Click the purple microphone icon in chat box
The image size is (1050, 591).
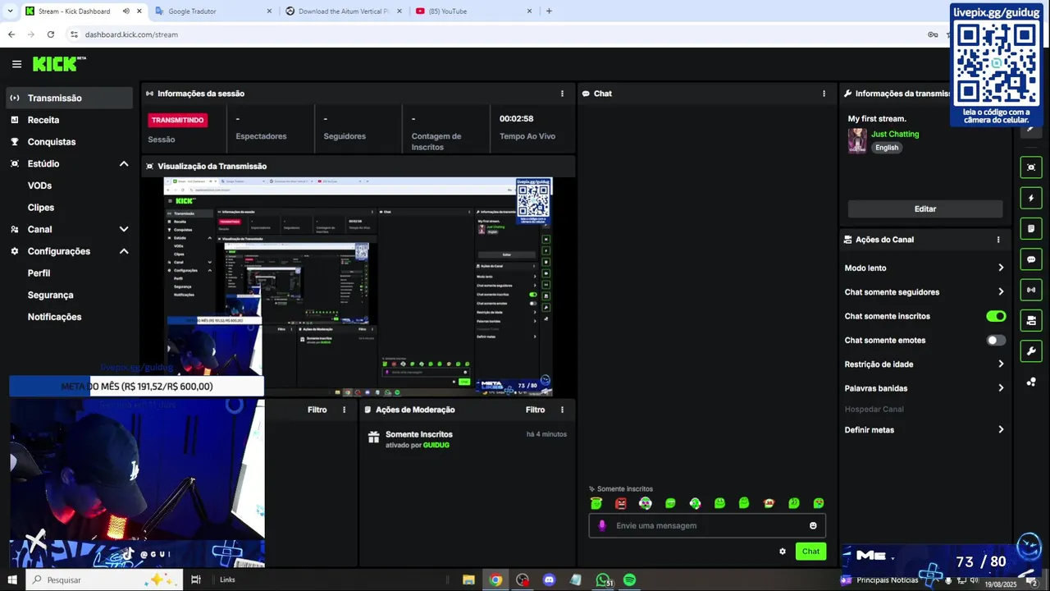(602, 525)
